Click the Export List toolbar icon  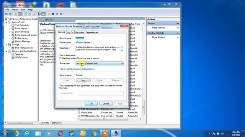34,14
